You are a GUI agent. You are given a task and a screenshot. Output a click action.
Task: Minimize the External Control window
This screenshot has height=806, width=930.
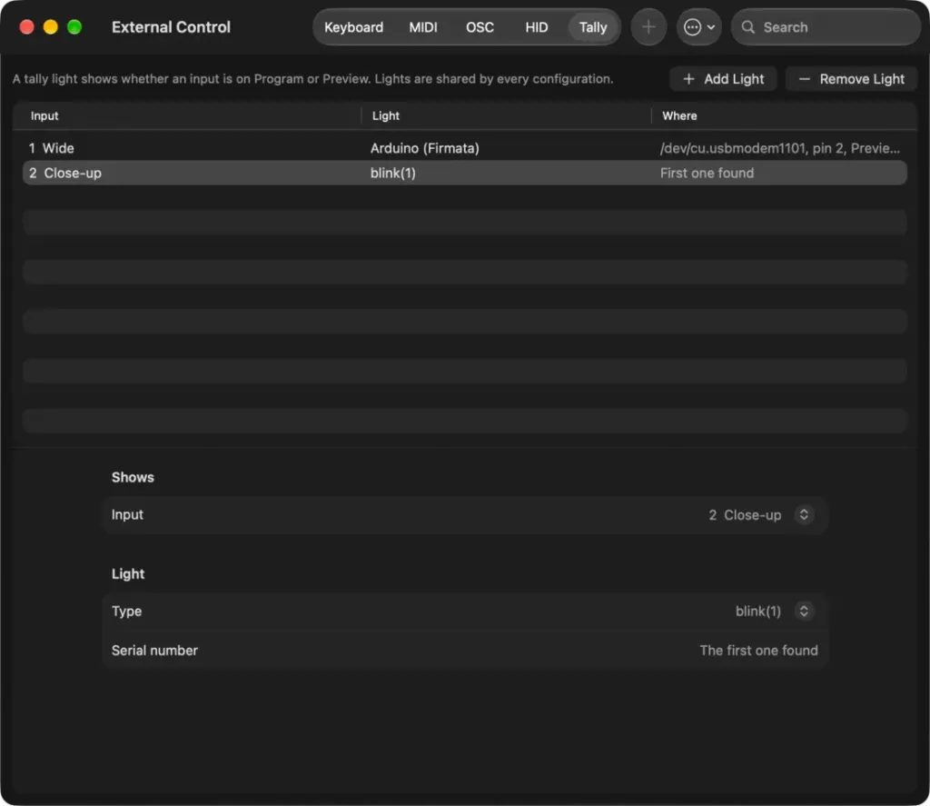(x=51, y=27)
